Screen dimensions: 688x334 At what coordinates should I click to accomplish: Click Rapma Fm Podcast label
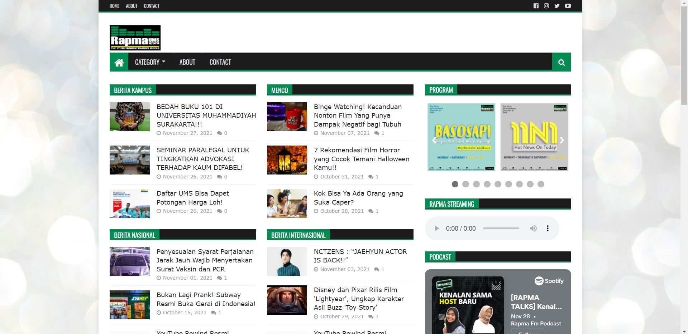[x=536, y=324]
